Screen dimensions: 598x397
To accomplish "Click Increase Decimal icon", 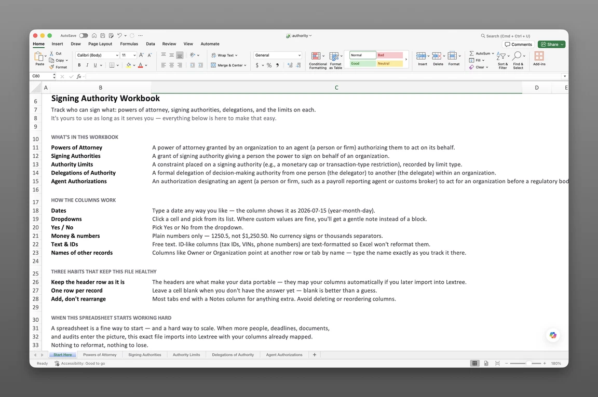I will [290, 65].
